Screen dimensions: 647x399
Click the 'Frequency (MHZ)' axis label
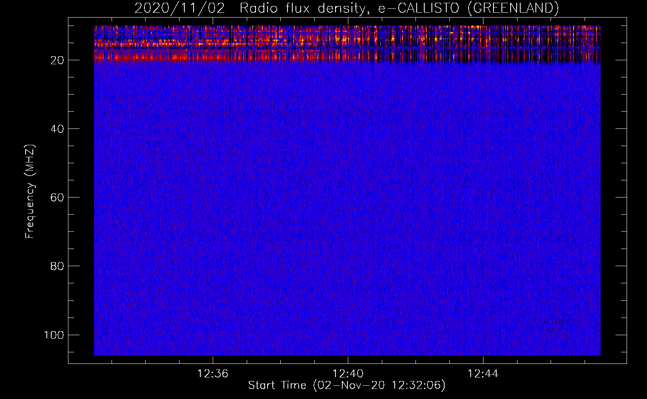tap(30, 192)
